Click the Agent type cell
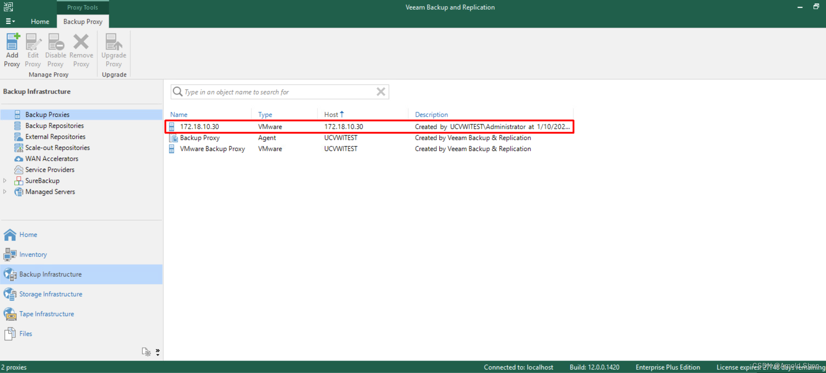The image size is (826, 373). 267,138
